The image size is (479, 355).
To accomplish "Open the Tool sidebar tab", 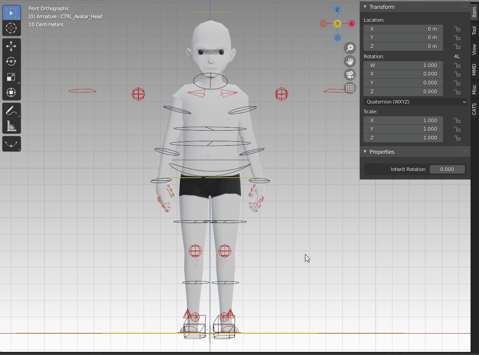I will (475, 31).
